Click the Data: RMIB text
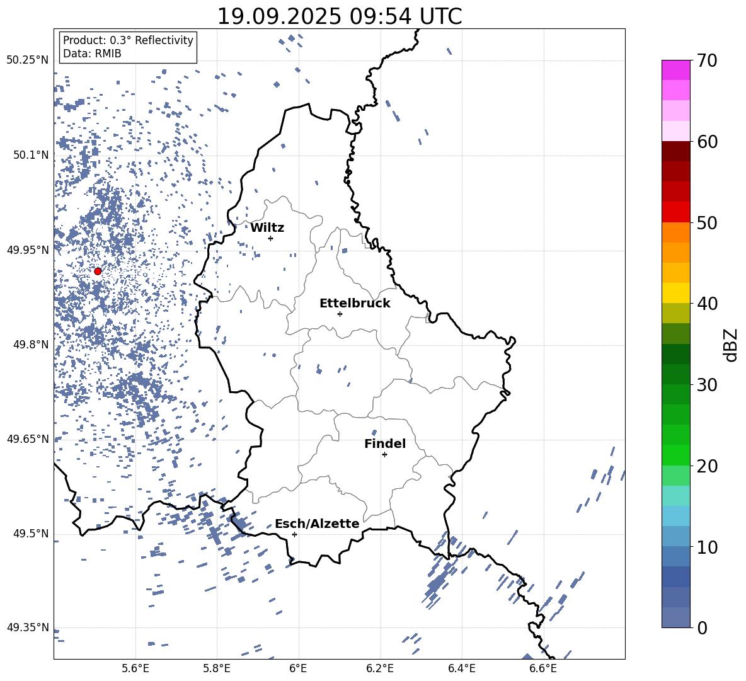This screenshot has height=681, width=746. (92, 54)
